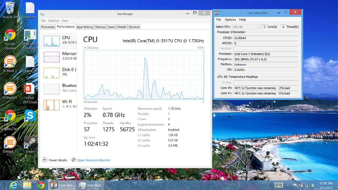Open the Recycle Bin desktop icon
This screenshot has height=190, width=338.
tap(10, 10)
